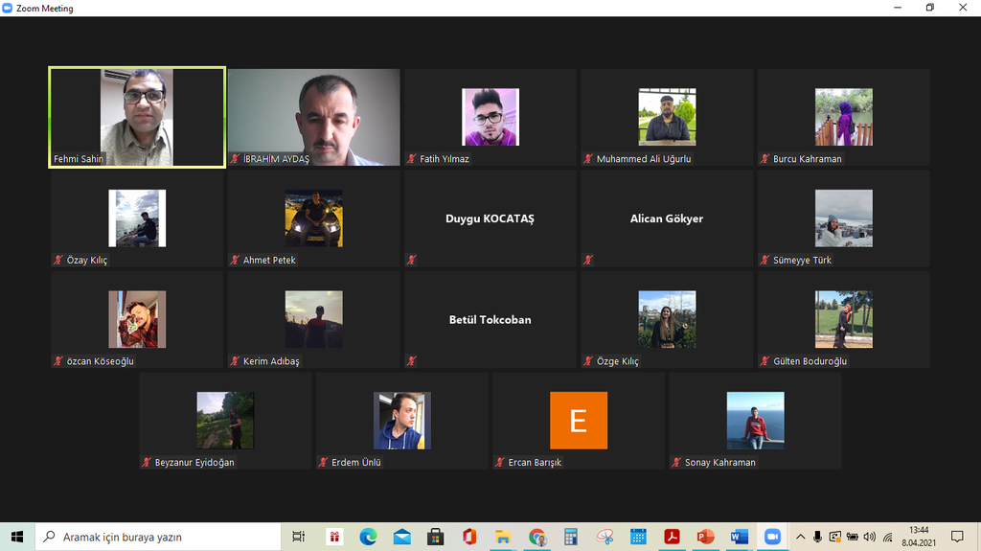Open Microsoft Edge from the taskbar
Viewport: 981px width, 551px height.
click(368, 537)
